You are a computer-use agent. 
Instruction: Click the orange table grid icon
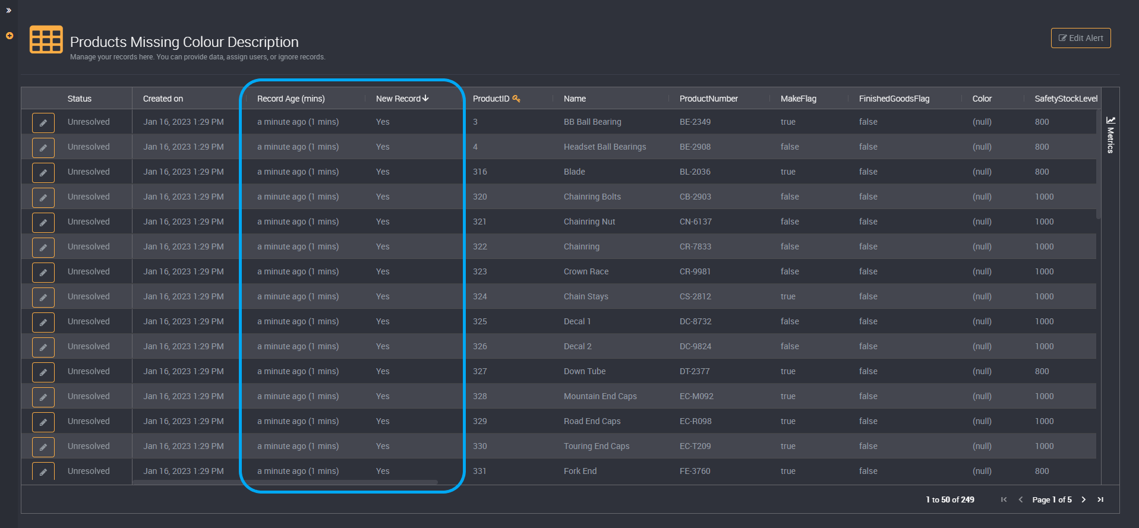coord(46,40)
